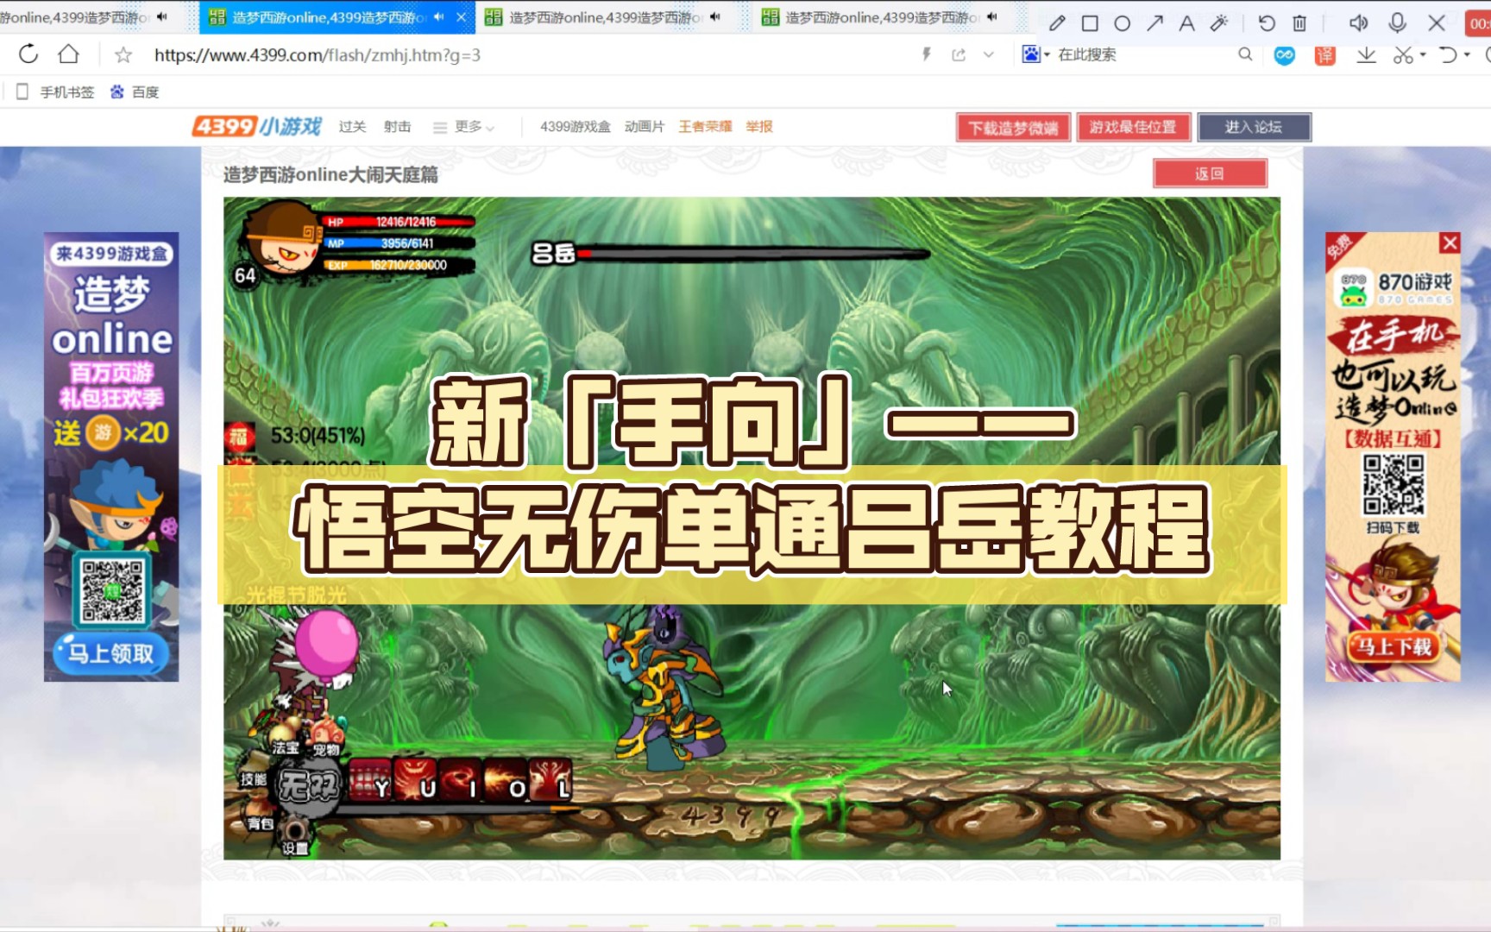This screenshot has width=1491, height=932.
Task: Click the 4399小游戏 logo
Action: point(256,126)
